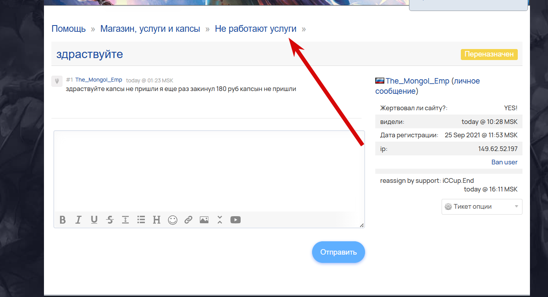Click the collapse arrows icon in the editor toolbar

point(220,220)
